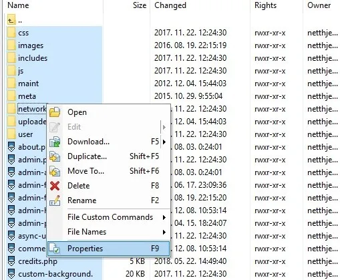The width and height of the screenshot is (340, 280).
Task: Click the custom-background file icon
Action: click(x=11, y=274)
